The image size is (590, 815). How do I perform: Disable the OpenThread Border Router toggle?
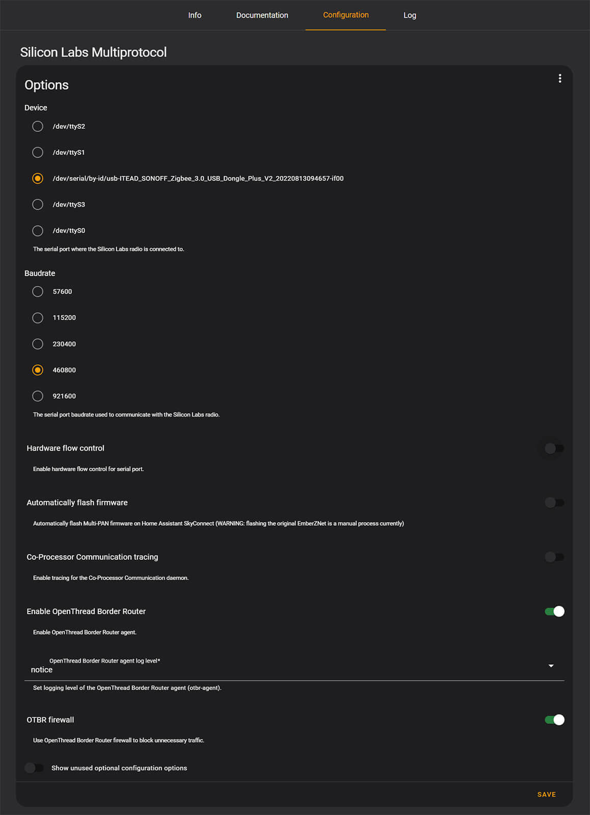(554, 611)
